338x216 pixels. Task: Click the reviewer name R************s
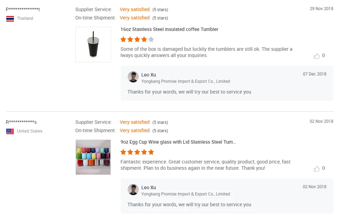pyautogui.click(x=21, y=122)
